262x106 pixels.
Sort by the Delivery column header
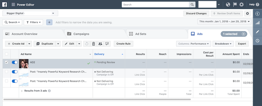[109, 54]
